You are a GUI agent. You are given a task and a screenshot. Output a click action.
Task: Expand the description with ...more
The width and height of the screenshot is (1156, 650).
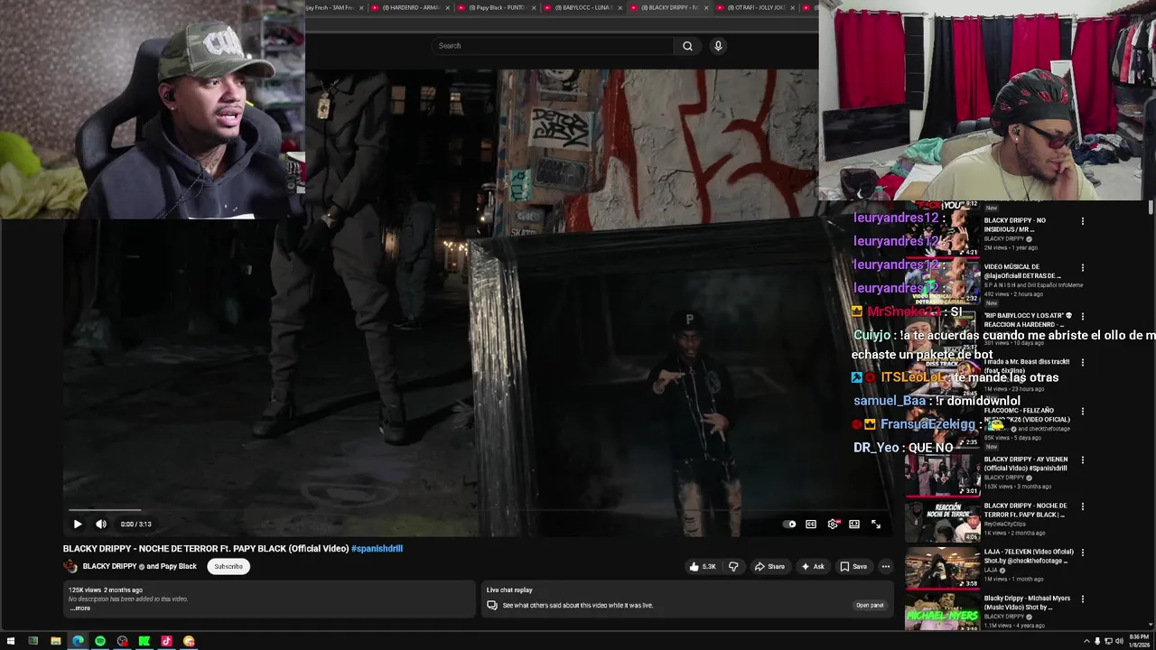[80, 608]
